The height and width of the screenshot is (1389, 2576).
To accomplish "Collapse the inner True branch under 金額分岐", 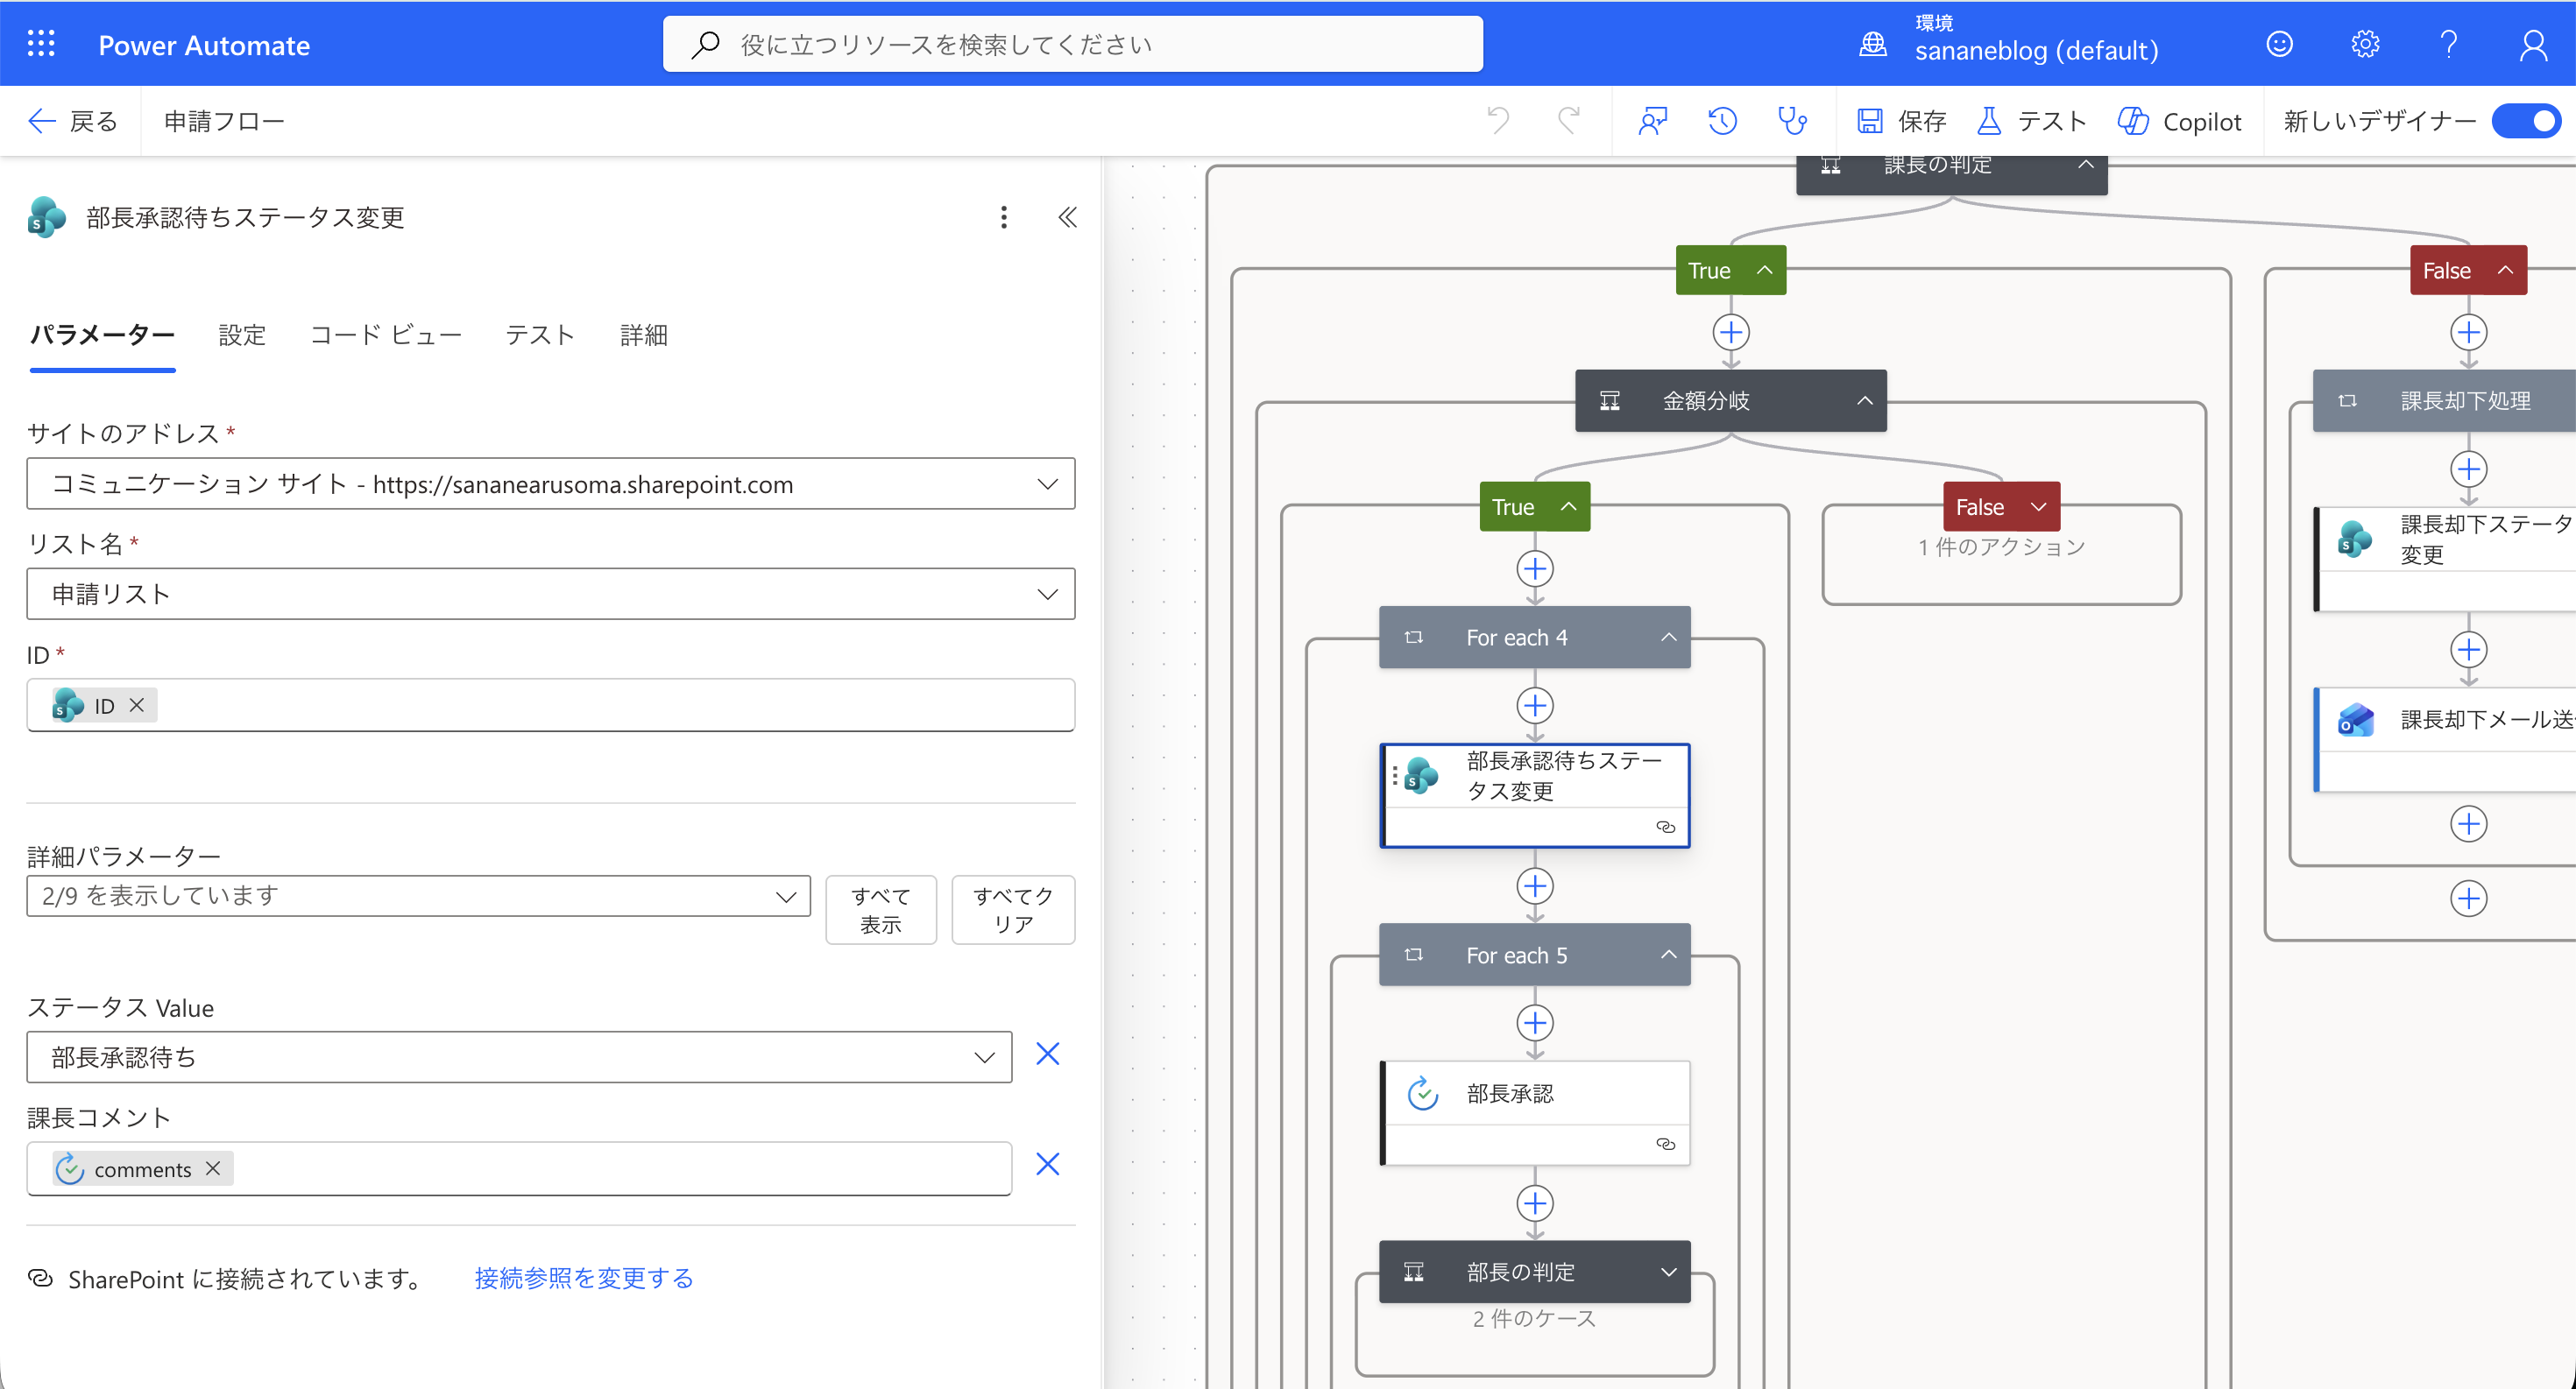I will click(x=1569, y=506).
